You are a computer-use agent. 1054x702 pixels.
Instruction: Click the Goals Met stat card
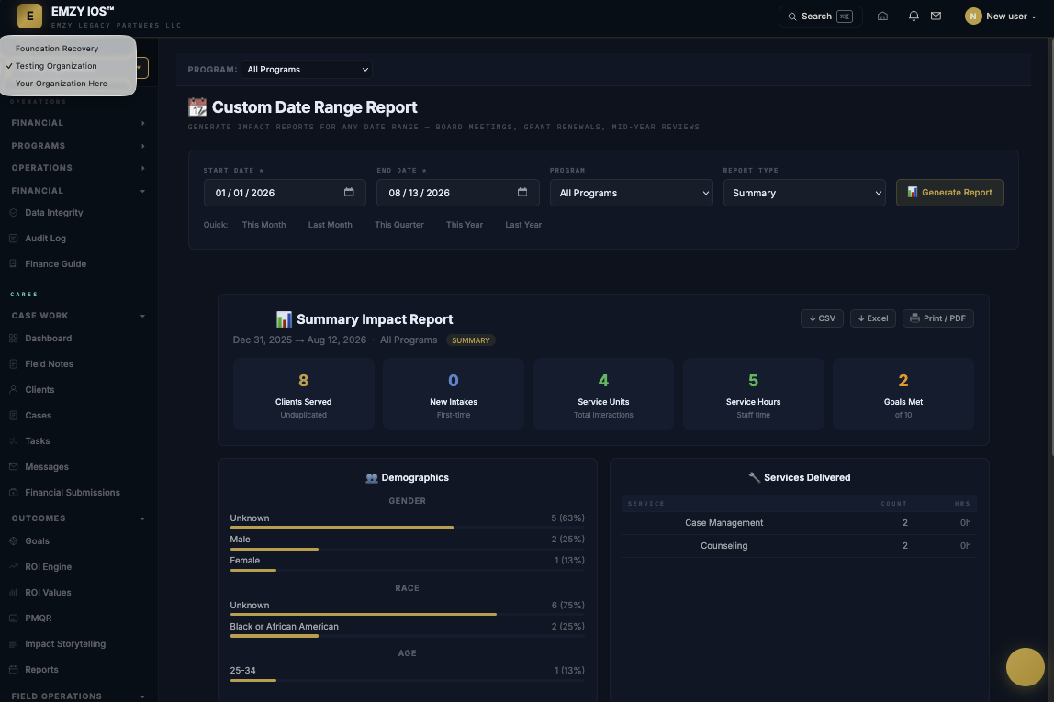903,395
